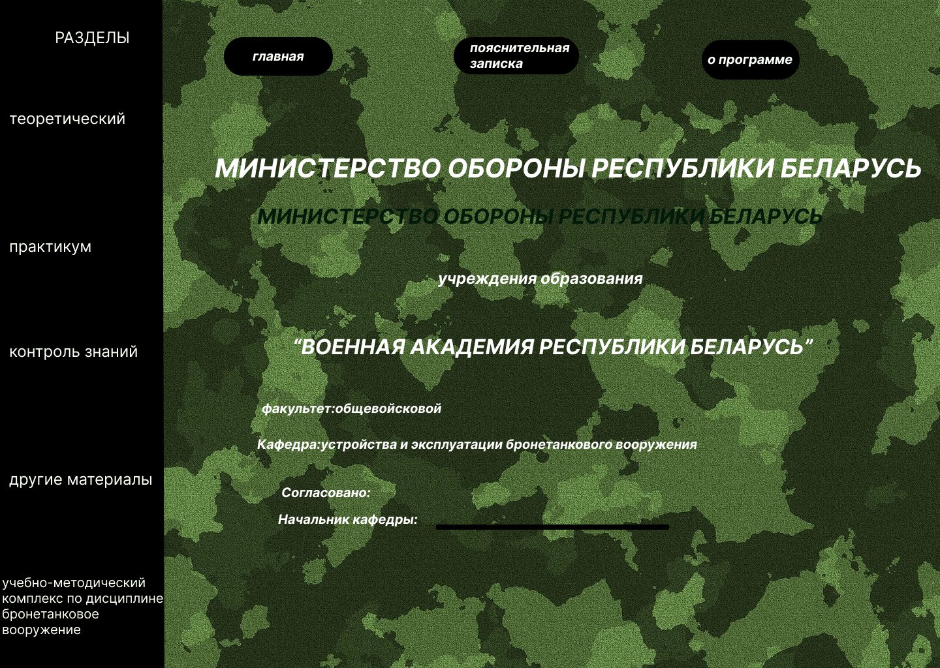Click the dark green МИНИСТЕРСТВО ОБОРОНЫ duplicate heading
The width and height of the screenshot is (940, 668).
[540, 216]
